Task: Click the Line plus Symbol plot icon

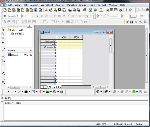Action: pyautogui.click(x=19, y=92)
